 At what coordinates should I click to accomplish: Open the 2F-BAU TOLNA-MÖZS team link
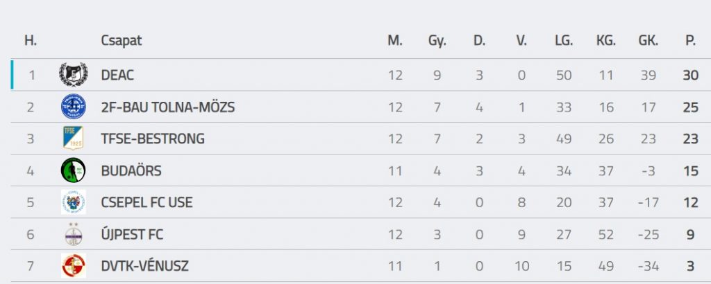(x=167, y=107)
